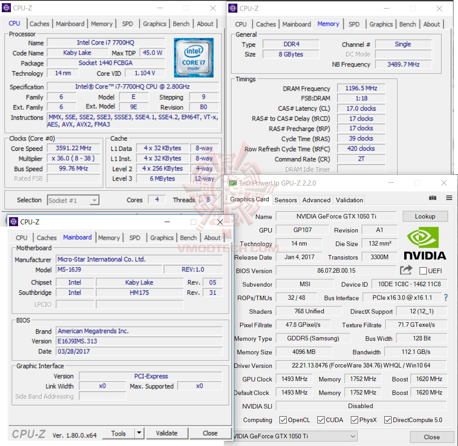Click the GPU-Z screenshot camera icon
Screen dimensions: 458x446
click(433, 198)
